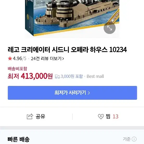144x144 pixels.
Task: Tap the red star rating icon
Action: point(10,59)
